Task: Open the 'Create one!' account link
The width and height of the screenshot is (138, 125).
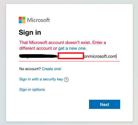Action: [x=52, y=69]
